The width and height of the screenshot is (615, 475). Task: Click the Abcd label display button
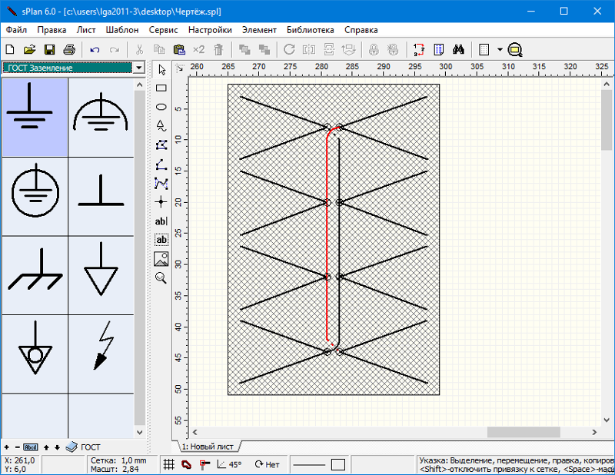(x=31, y=447)
